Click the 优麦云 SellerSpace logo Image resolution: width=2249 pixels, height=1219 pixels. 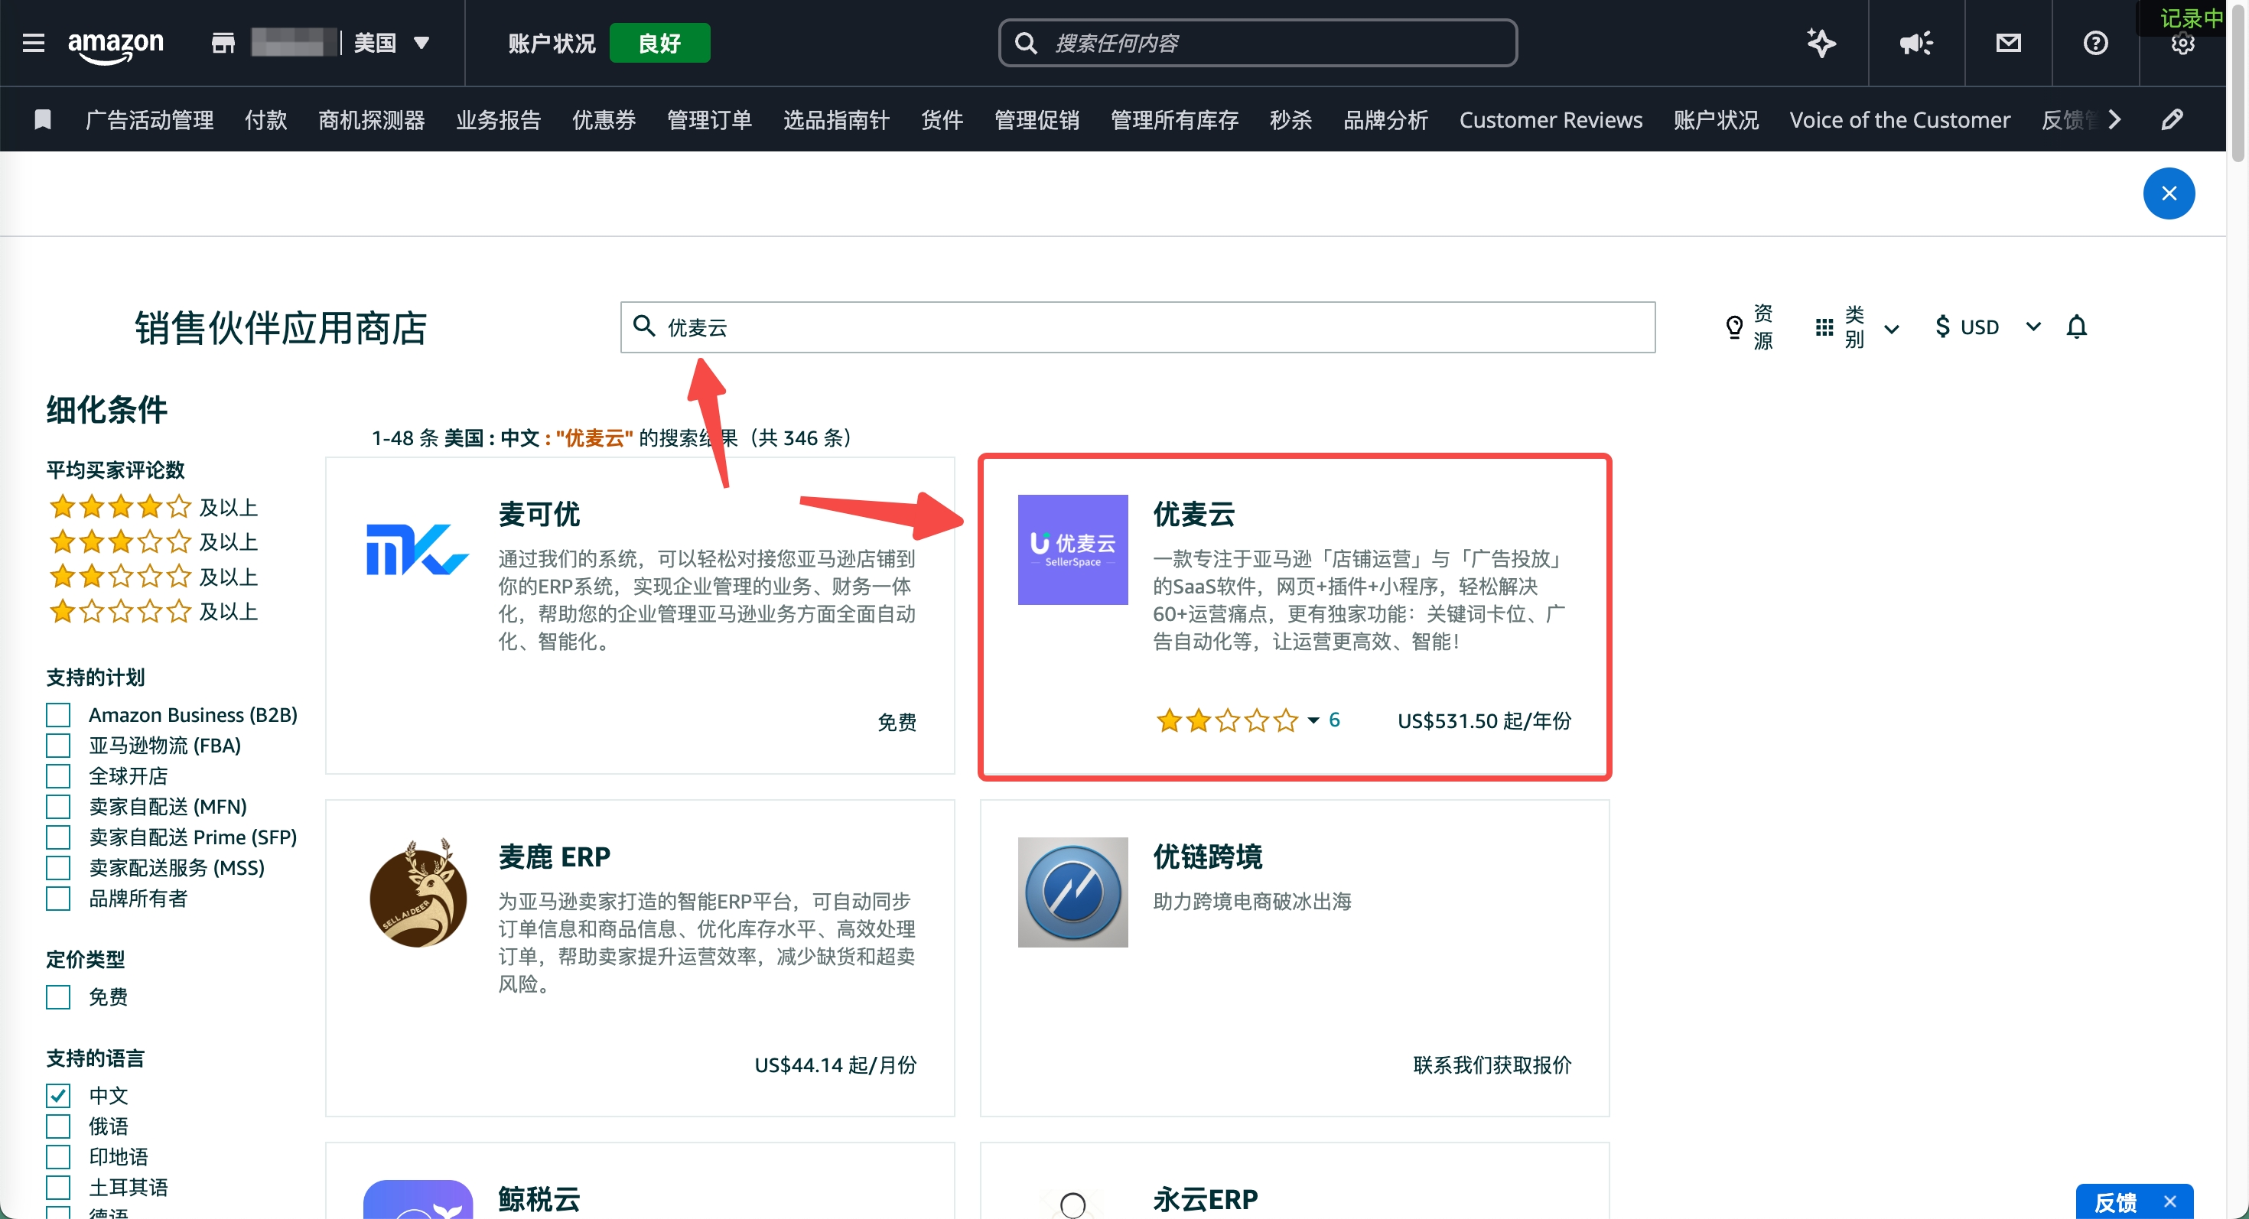point(1072,550)
